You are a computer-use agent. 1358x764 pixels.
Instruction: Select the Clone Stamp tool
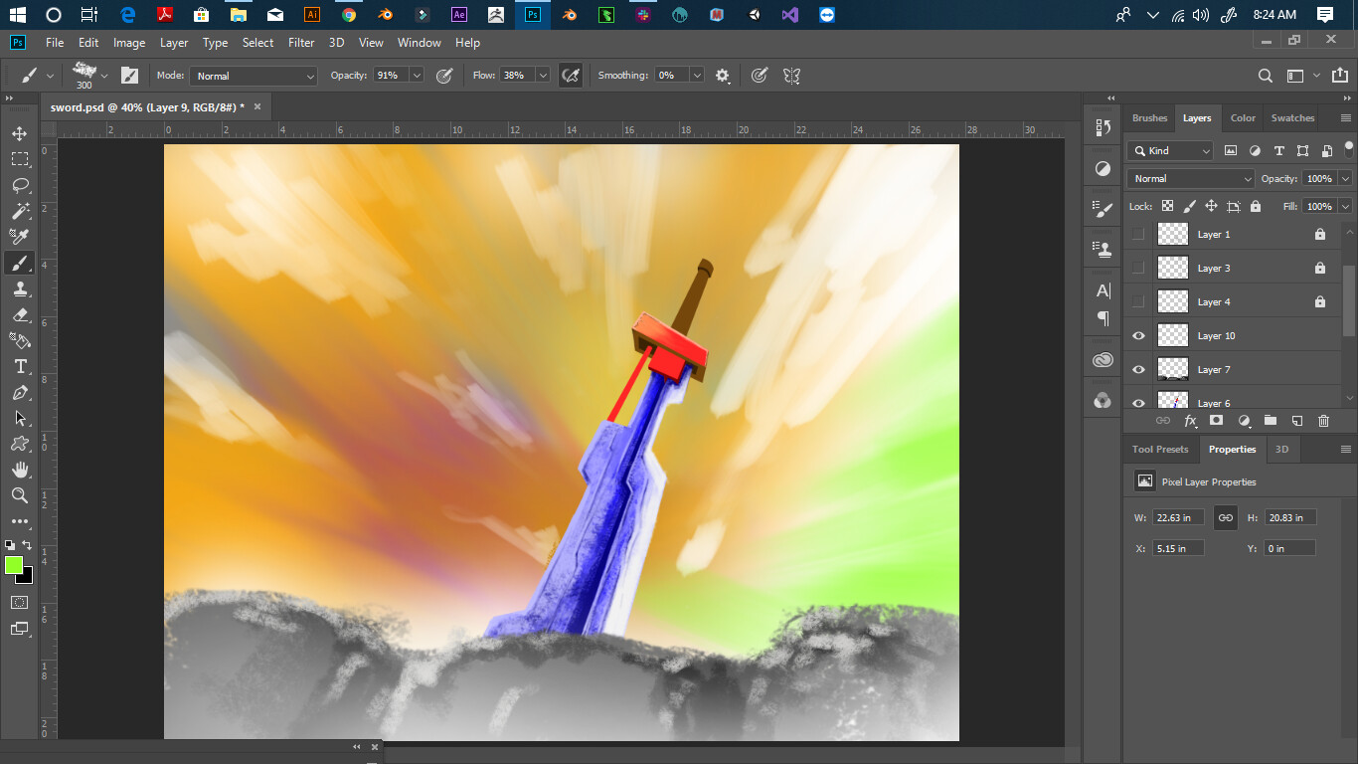(x=20, y=288)
